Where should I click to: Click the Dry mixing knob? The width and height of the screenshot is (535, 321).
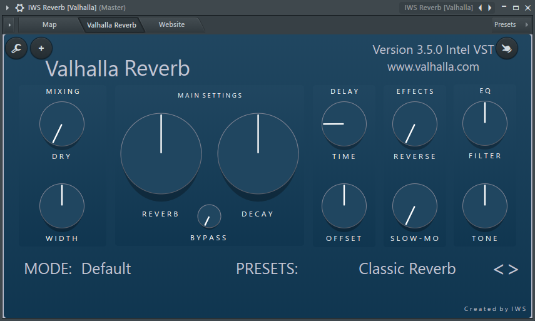click(62, 124)
